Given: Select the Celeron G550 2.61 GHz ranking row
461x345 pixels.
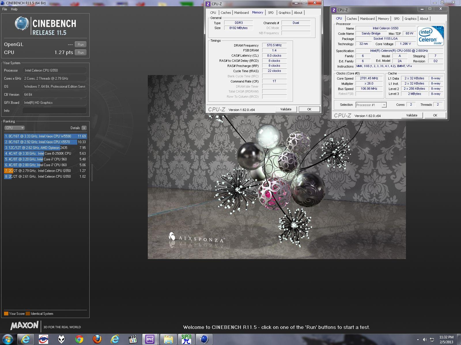Looking at the screenshot, I should tap(45, 177).
